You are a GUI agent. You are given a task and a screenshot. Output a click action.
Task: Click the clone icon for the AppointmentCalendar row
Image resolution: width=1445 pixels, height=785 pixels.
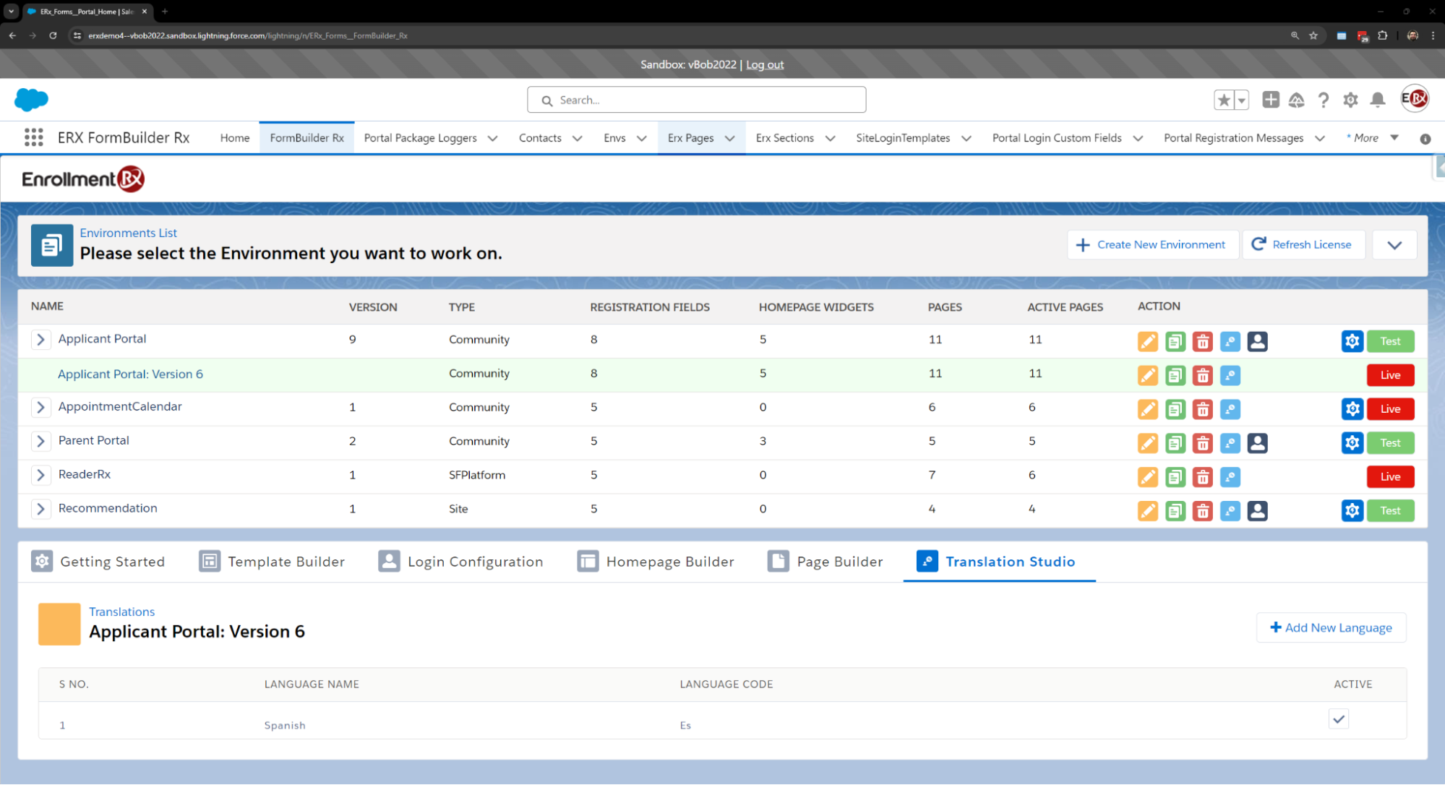click(1175, 409)
